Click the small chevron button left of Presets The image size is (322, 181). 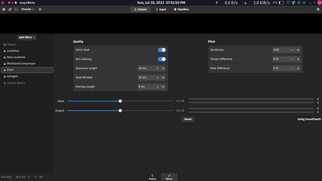point(16,9)
